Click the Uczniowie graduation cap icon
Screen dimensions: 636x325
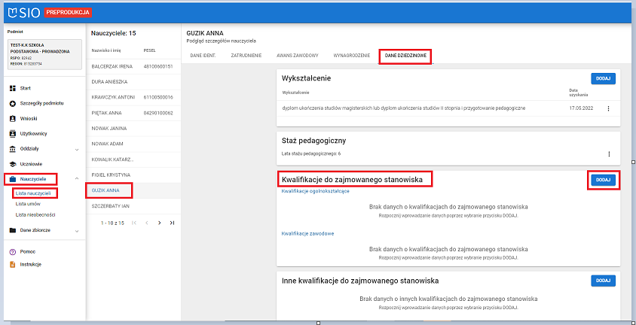12,163
